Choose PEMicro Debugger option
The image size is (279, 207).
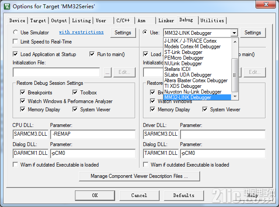(197, 58)
